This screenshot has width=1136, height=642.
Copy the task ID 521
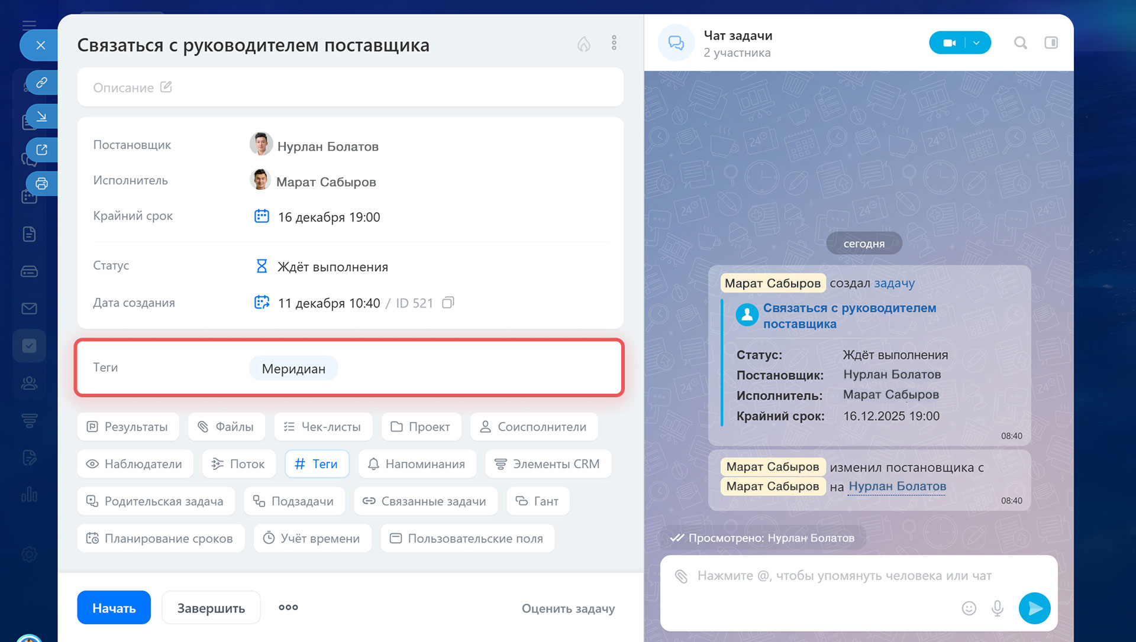(448, 303)
